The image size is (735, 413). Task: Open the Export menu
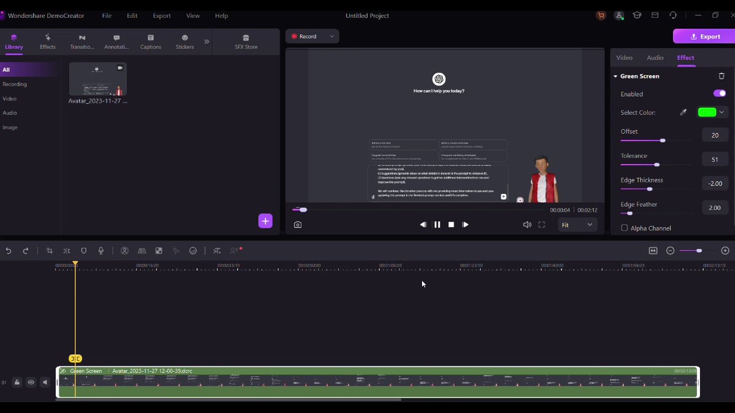162,16
